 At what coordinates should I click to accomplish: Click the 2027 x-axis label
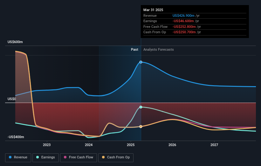click(214, 145)
